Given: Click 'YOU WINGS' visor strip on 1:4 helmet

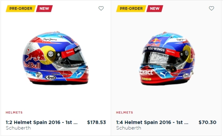Looking at the screenshot, I should [x=156, y=49].
